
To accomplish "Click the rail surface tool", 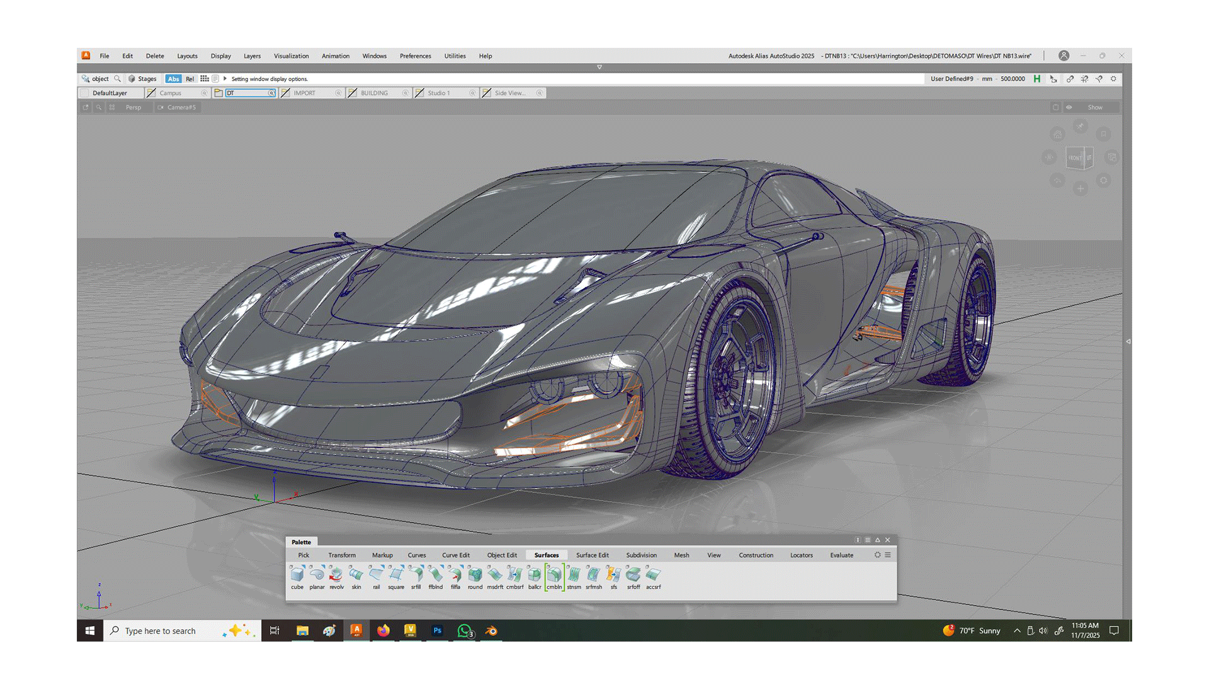I will 376,575.
